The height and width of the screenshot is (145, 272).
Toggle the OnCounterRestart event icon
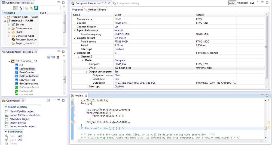[x=17, y=87]
